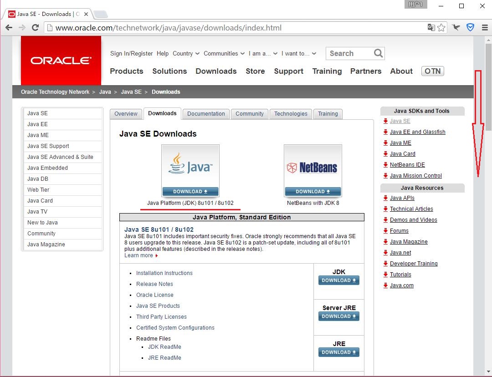Image resolution: width=492 pixels, height=377 pixels.
Task: Click the Server JRE DOWNLOAD button
Action: click(x=338, y=316)
